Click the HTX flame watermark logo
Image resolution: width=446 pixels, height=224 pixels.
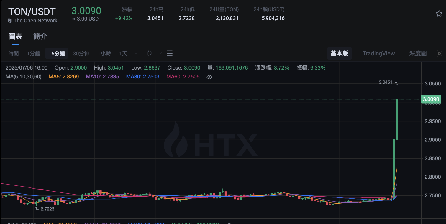pyautogui.click(x=176, y=139)
